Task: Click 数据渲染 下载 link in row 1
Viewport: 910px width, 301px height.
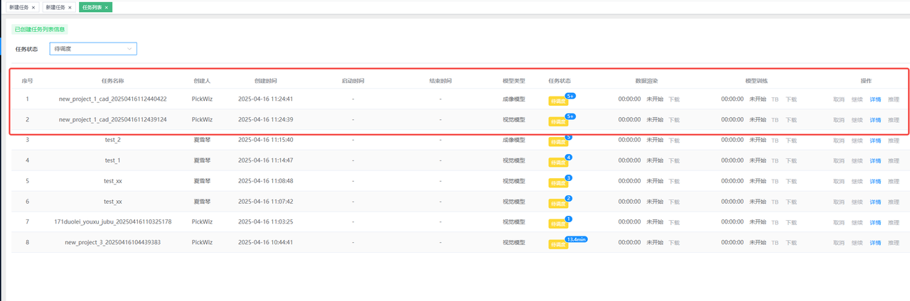Action: [x=673, y=99]
